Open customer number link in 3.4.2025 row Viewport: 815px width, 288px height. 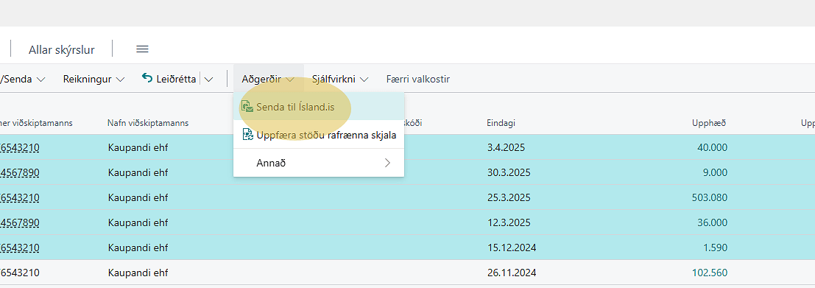(x=20, y=147)
